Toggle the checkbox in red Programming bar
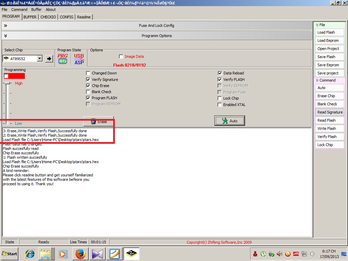This screenshot has height=261, width=348. click(x=6, y=76)
